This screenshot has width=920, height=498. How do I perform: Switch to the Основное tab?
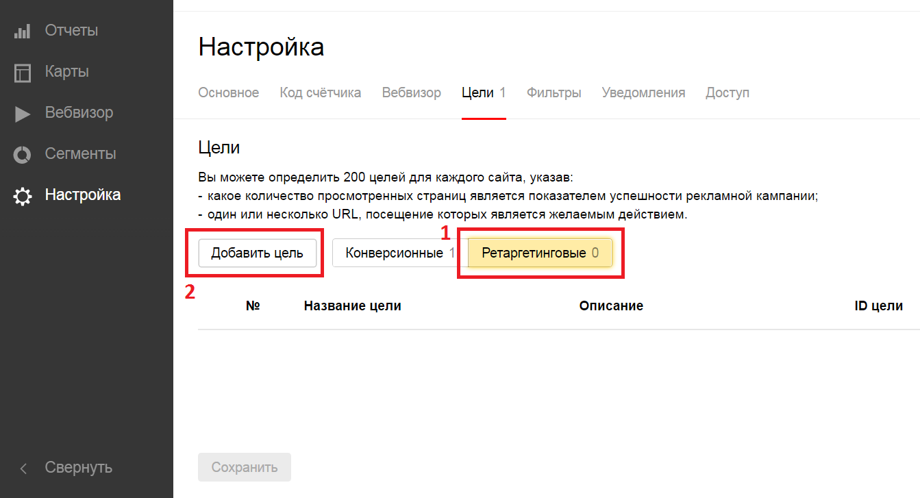pos(228,92)
